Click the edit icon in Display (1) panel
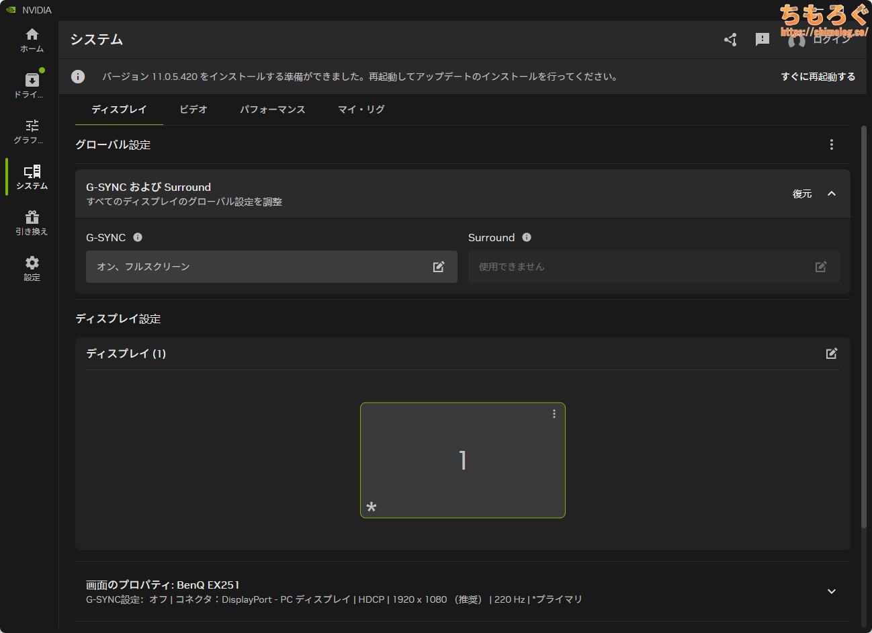This screenshot has width=872, height=633. tap(831, 353)
